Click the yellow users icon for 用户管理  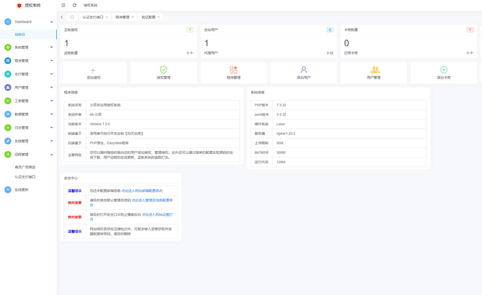point(375,70)
